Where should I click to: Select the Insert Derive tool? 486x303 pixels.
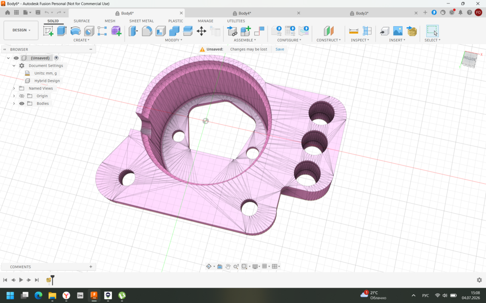(x=385, y=31)
